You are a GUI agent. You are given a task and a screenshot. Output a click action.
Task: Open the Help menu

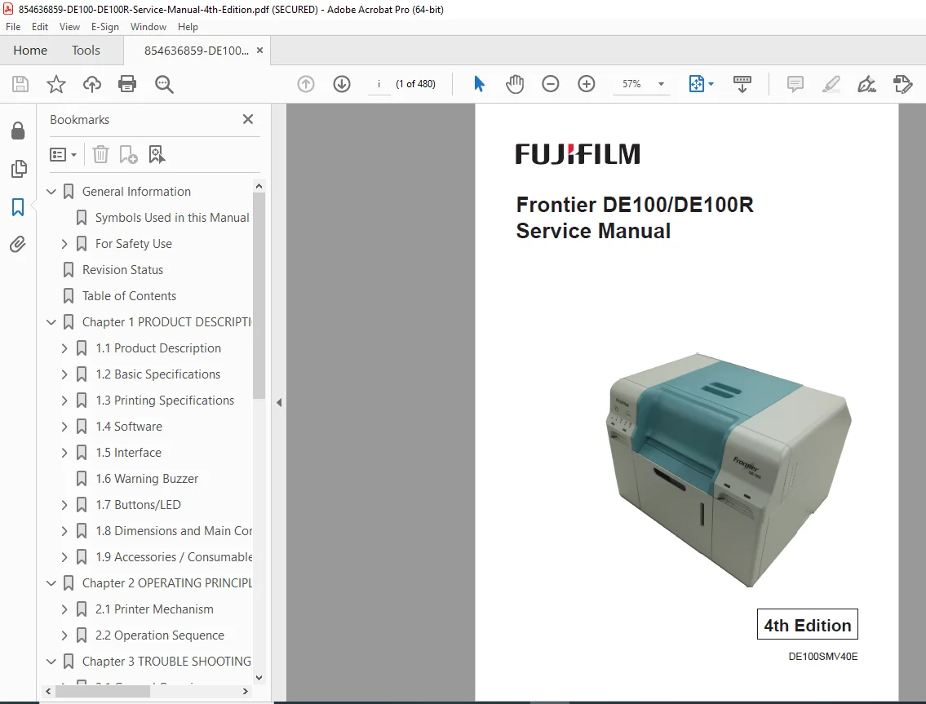coord(188,27)
